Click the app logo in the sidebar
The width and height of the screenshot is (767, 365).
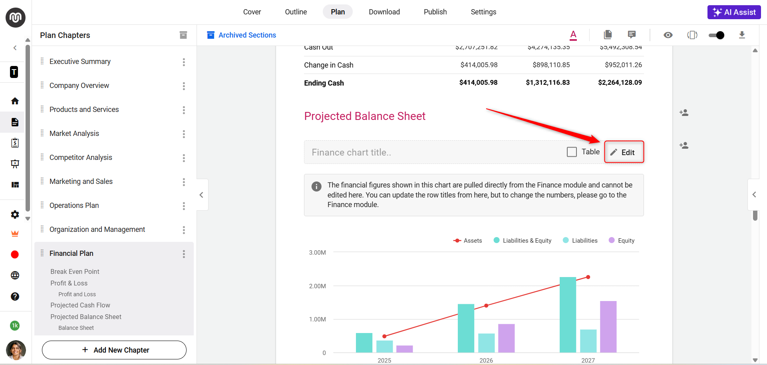[16, 18]
